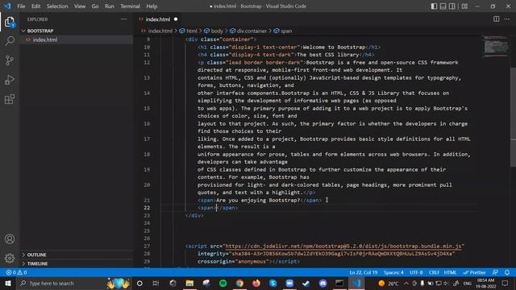The width and height of the screenshot is (516, 290).
Task: Split the editor to the right
Action: [x=497, y=19]
